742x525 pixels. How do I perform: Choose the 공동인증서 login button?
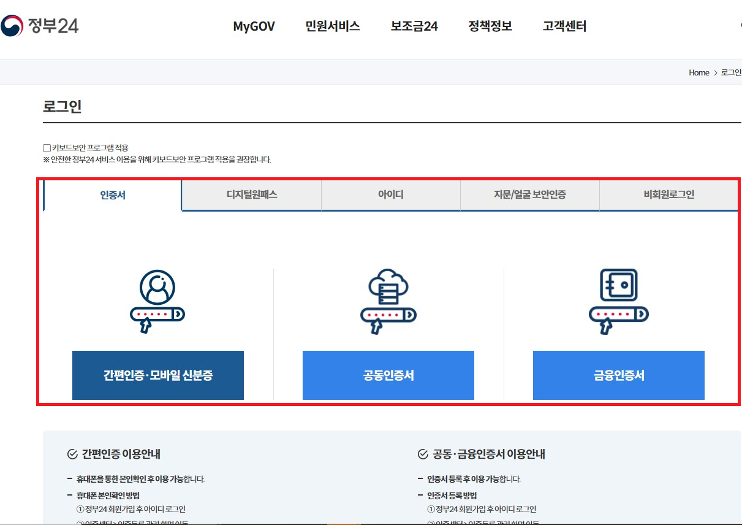click(x=388, y=375)
